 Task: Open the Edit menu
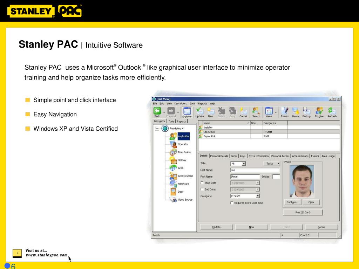(x=162, y=104)
